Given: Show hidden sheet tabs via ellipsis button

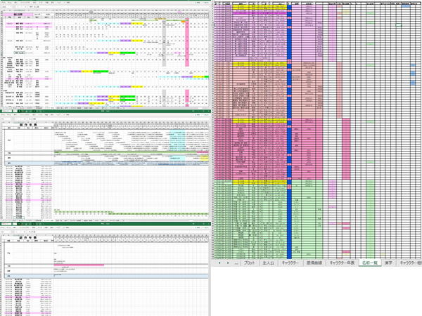Looking at the screenshot, I should tap(236, 262).
